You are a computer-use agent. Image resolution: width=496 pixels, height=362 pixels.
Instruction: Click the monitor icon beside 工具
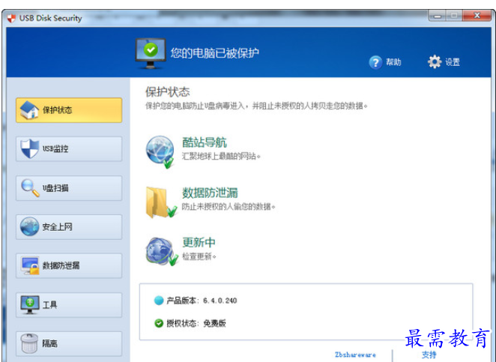[x=30, y=304]
